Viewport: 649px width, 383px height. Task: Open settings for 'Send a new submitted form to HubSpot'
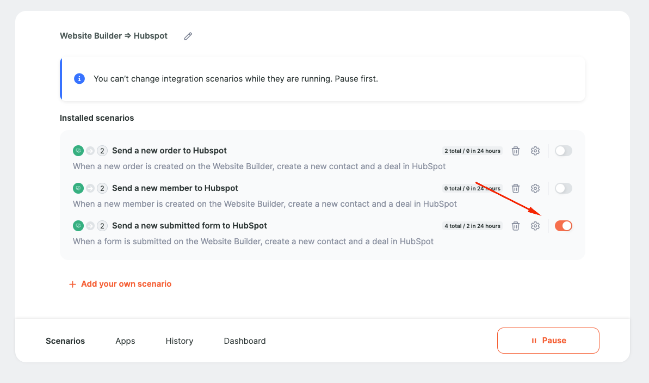tap(535, 226)
